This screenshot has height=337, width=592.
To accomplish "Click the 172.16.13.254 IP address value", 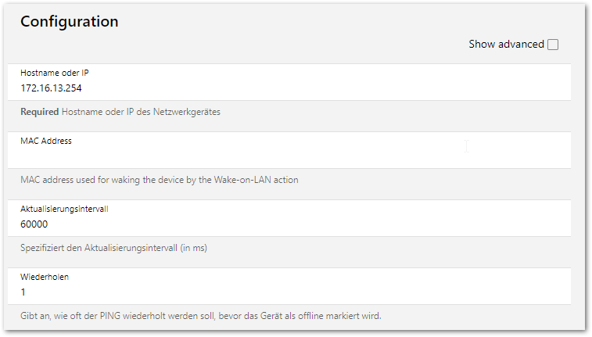I will (x=51, y=88).
